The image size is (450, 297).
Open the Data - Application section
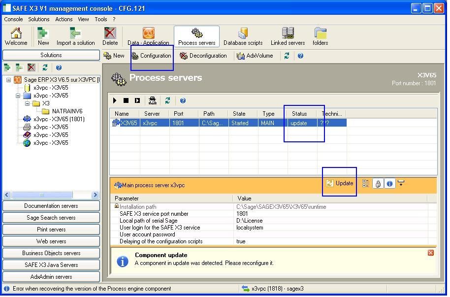(148, 36)
